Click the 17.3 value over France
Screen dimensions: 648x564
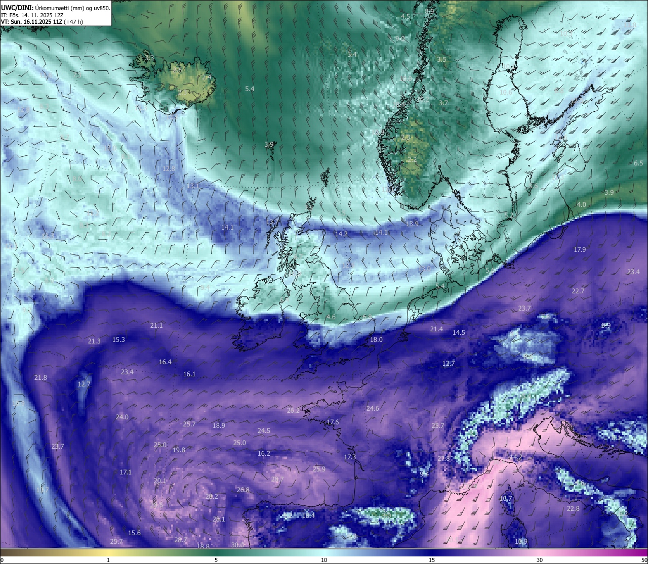click(350, 457)
